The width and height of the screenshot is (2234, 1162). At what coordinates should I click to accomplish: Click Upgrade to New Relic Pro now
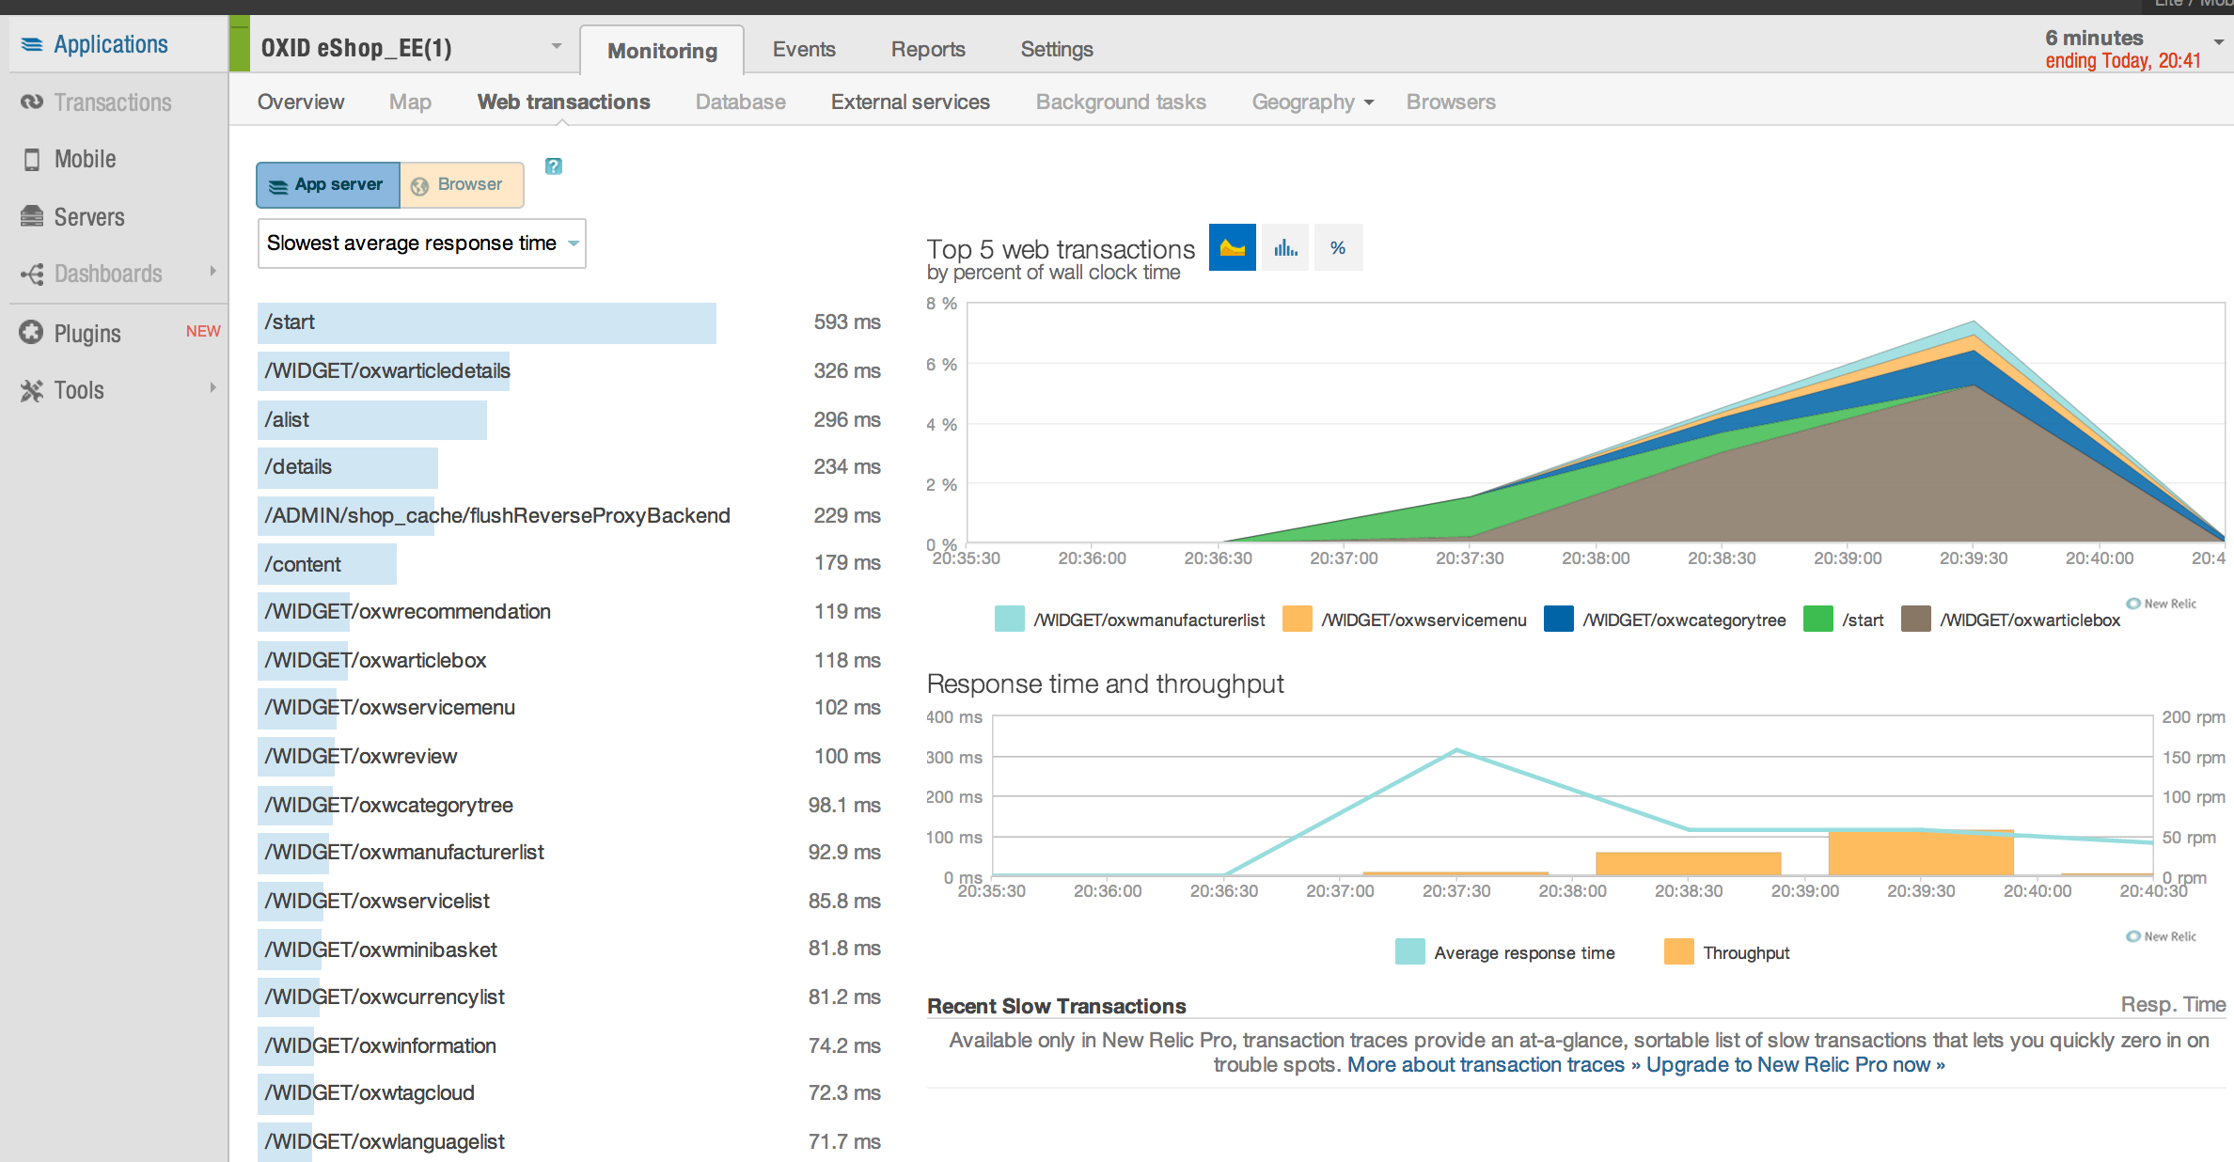(x=1796, y=1064)
